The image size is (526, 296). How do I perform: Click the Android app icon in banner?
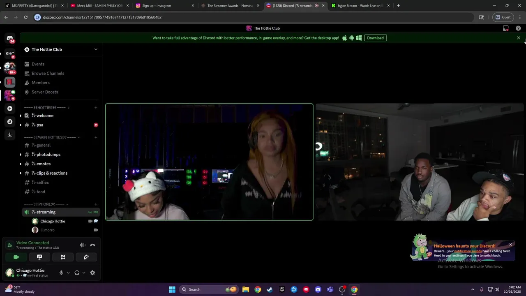tap(351, 38)
